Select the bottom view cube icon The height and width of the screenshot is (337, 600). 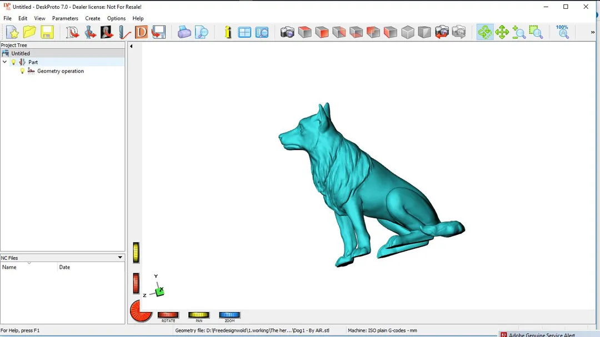(356, 32)
